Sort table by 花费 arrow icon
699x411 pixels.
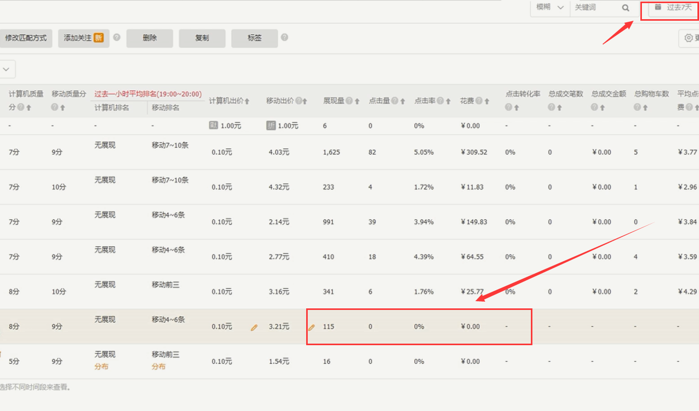pyautogui.click(x=487, y=102)
